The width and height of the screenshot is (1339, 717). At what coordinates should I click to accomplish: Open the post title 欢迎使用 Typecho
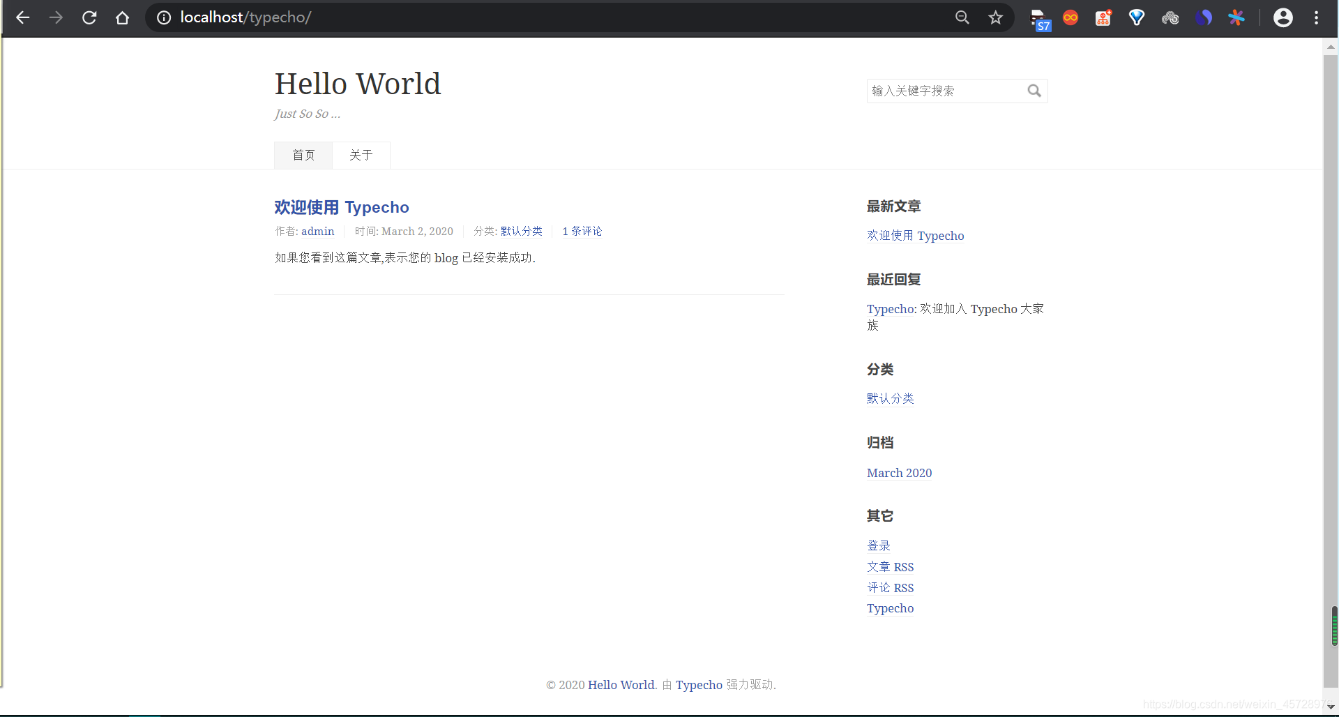click(x=342, y=207)
